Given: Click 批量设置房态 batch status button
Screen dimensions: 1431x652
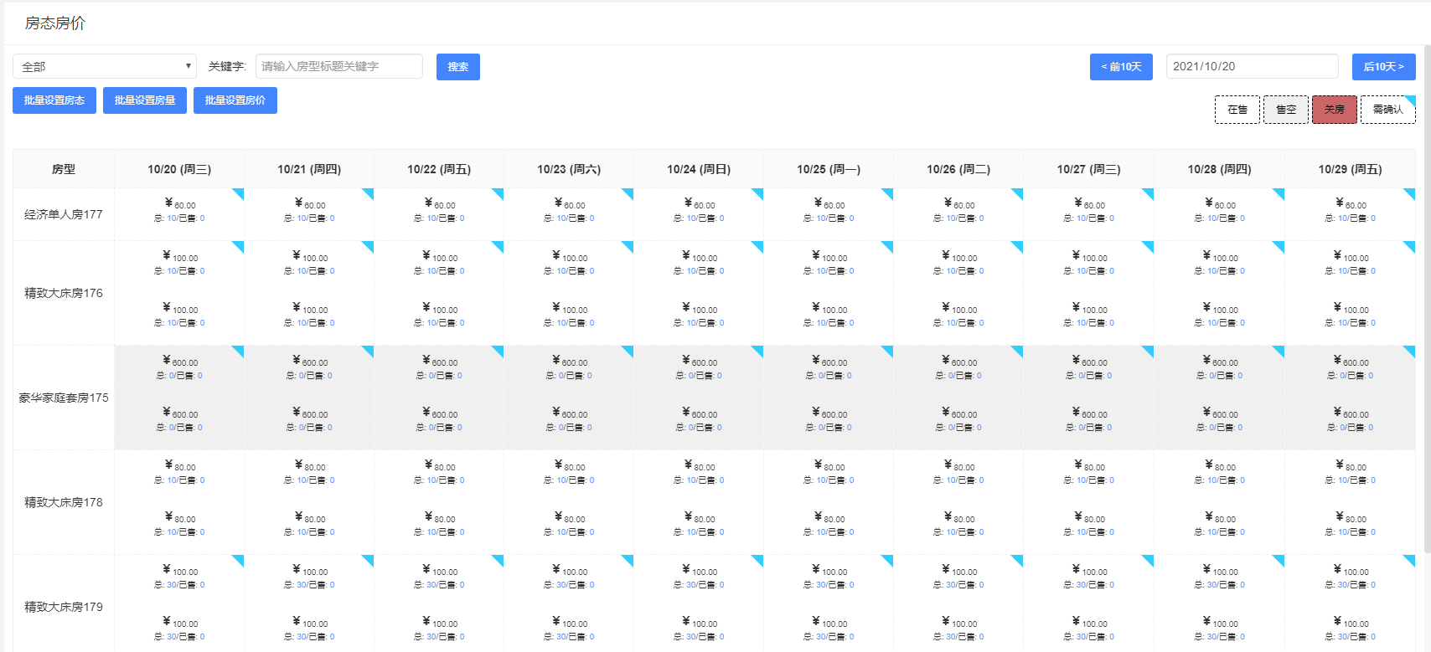Looking at the screenshot, I should click(x=54, y=100).
